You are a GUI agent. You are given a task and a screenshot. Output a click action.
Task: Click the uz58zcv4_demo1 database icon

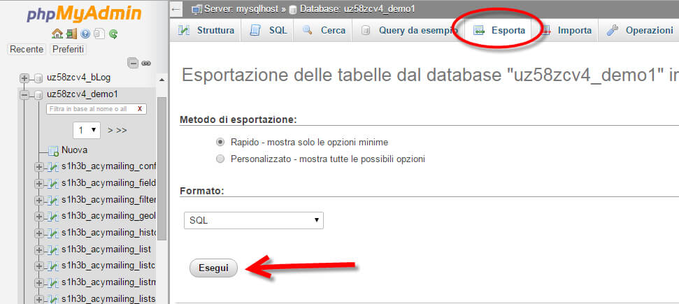pyautogui.click(x=38, y=94)
